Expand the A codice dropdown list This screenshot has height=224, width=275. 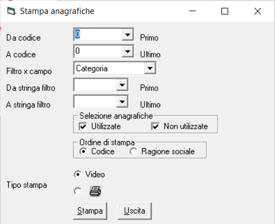128,51
